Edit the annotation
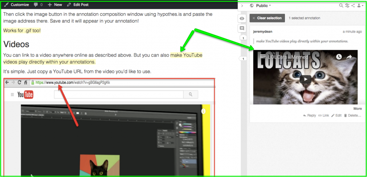 (336, 115)
